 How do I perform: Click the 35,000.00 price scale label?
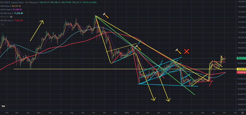242,109
